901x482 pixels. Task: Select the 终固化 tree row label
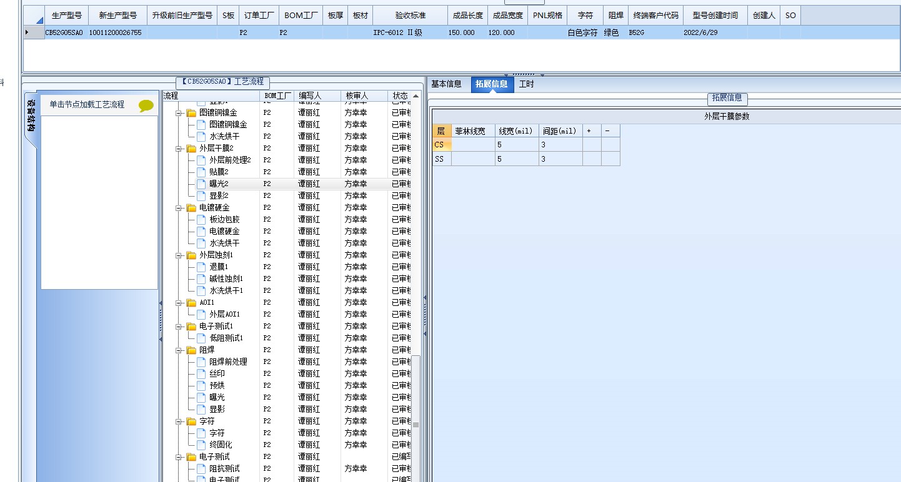[221, 445]
